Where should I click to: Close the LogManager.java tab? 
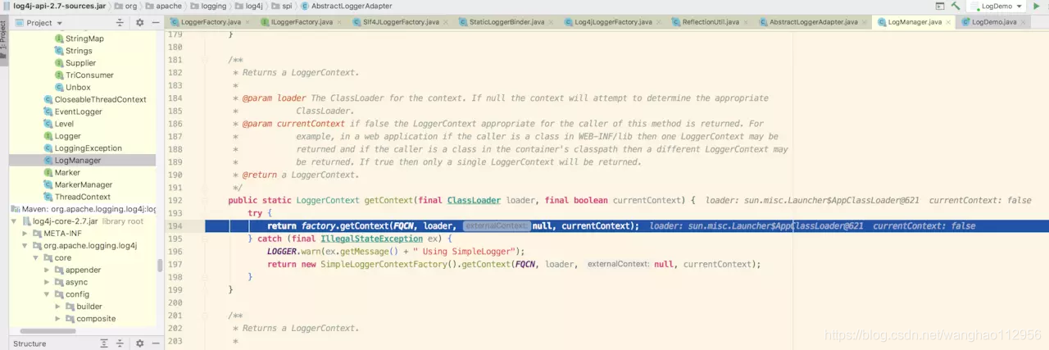click(x=949, y=22)
